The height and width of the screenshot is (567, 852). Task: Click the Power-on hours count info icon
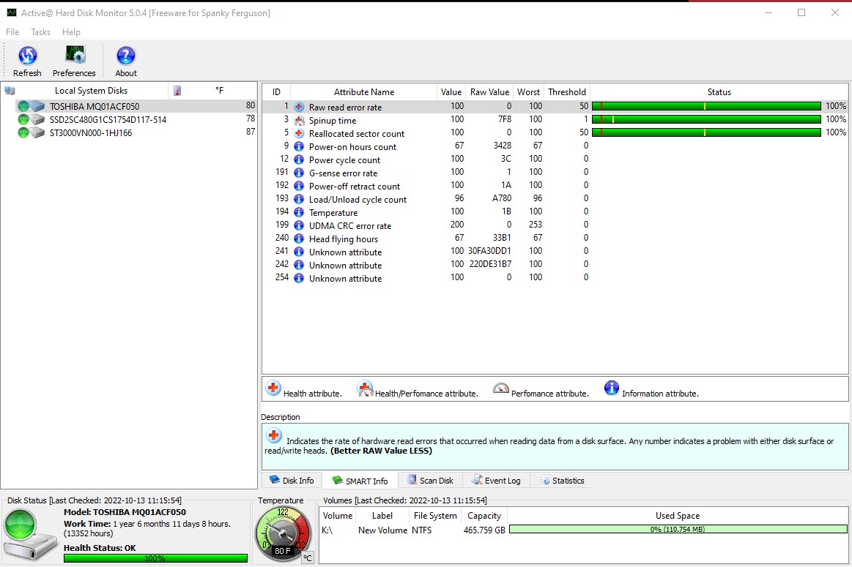tap(299, 146)
